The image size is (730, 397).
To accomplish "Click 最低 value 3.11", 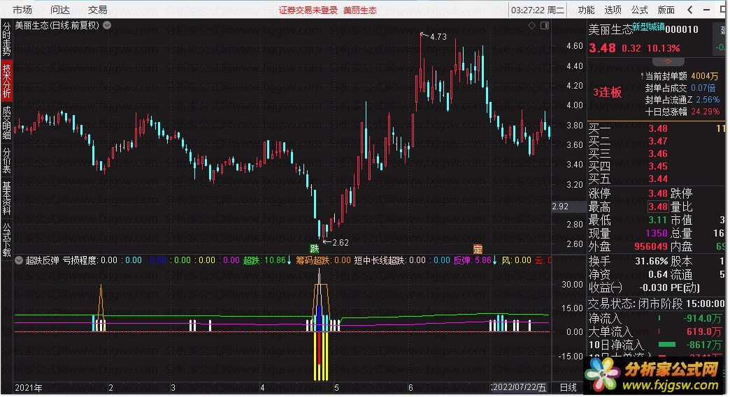I will coord(658,220).
